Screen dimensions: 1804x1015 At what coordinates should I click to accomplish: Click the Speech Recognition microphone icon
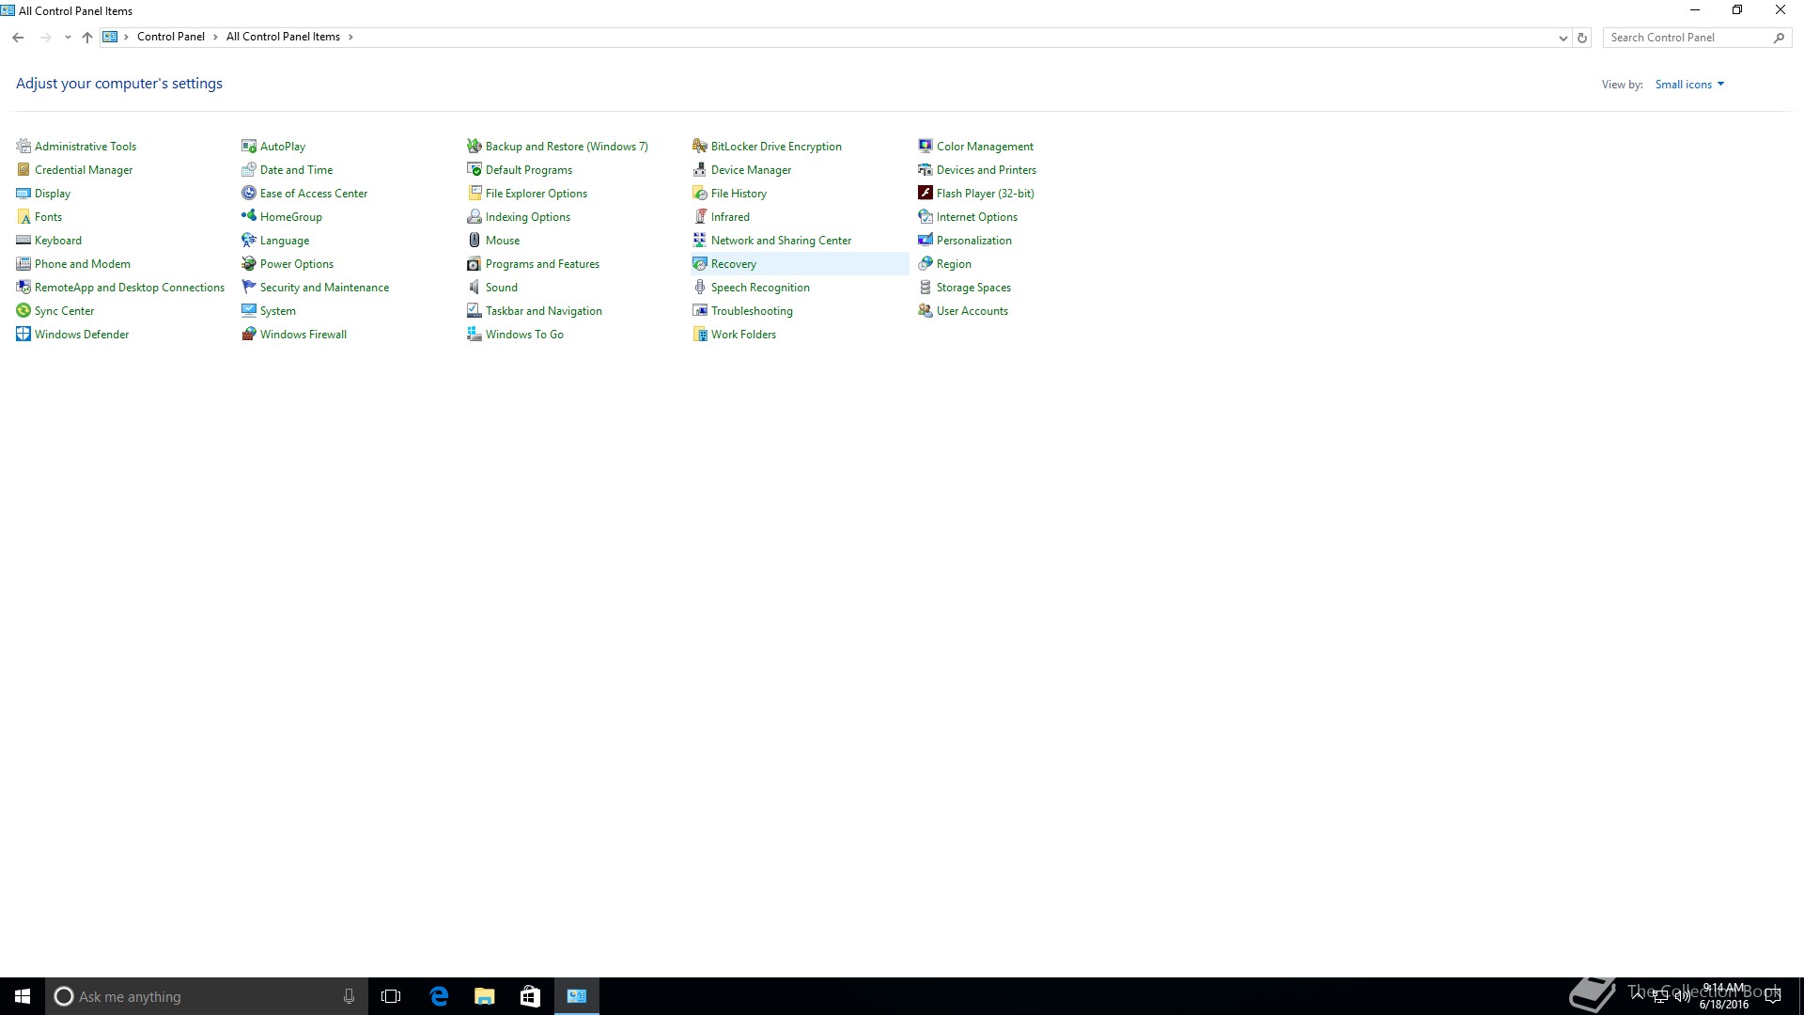(x=700, y=288)
